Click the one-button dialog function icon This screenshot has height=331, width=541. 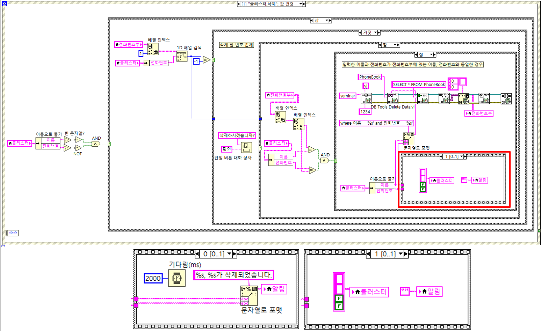247,147
